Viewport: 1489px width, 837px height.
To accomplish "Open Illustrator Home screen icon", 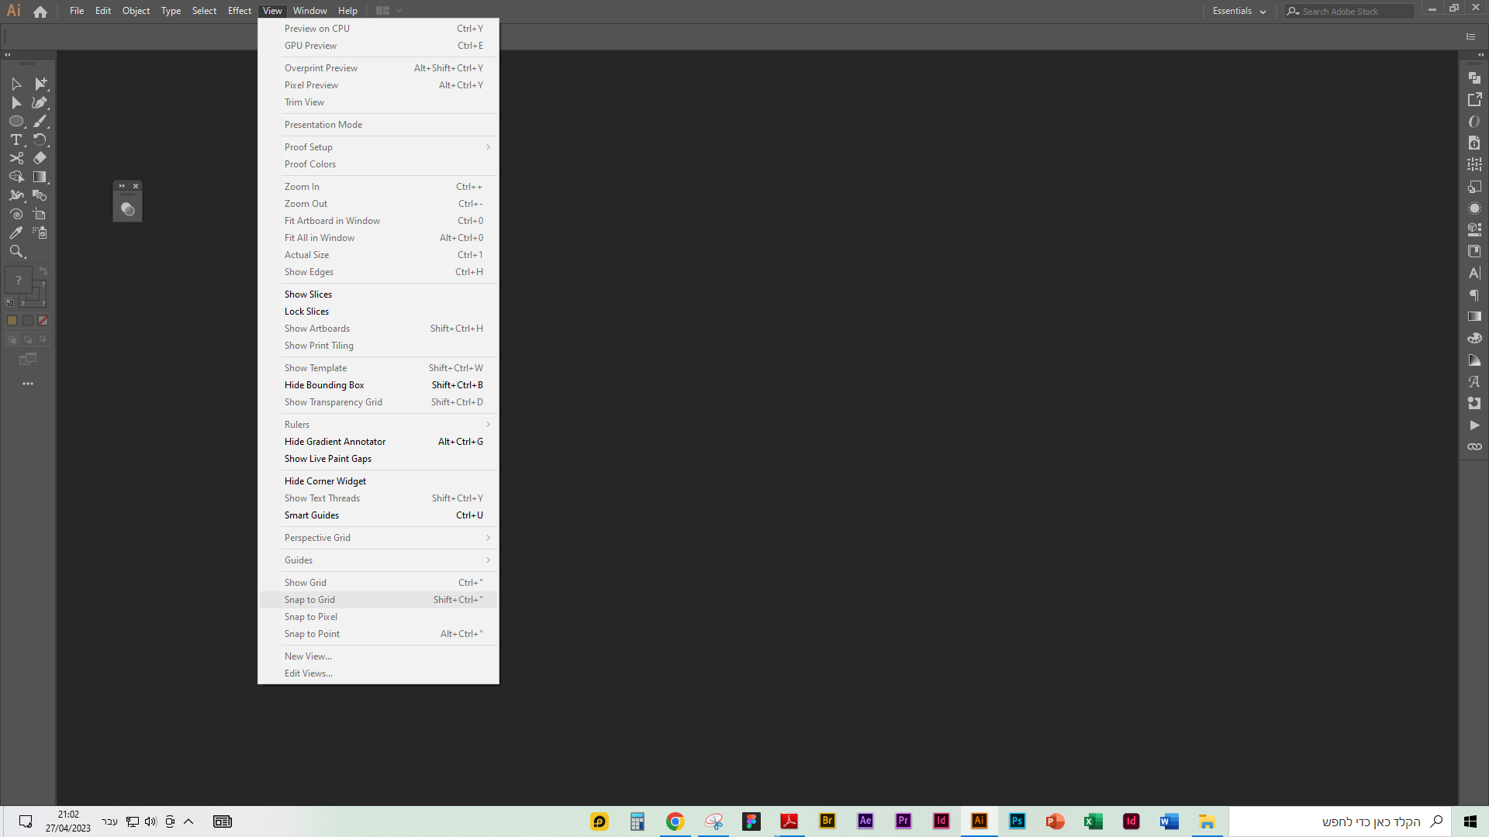I will (x=40, y=12).
